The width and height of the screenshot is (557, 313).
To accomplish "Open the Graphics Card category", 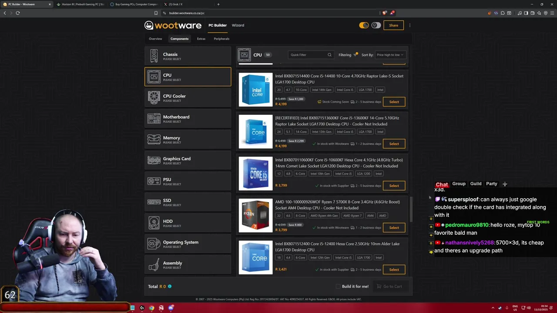I will click(x=188, y=160).
